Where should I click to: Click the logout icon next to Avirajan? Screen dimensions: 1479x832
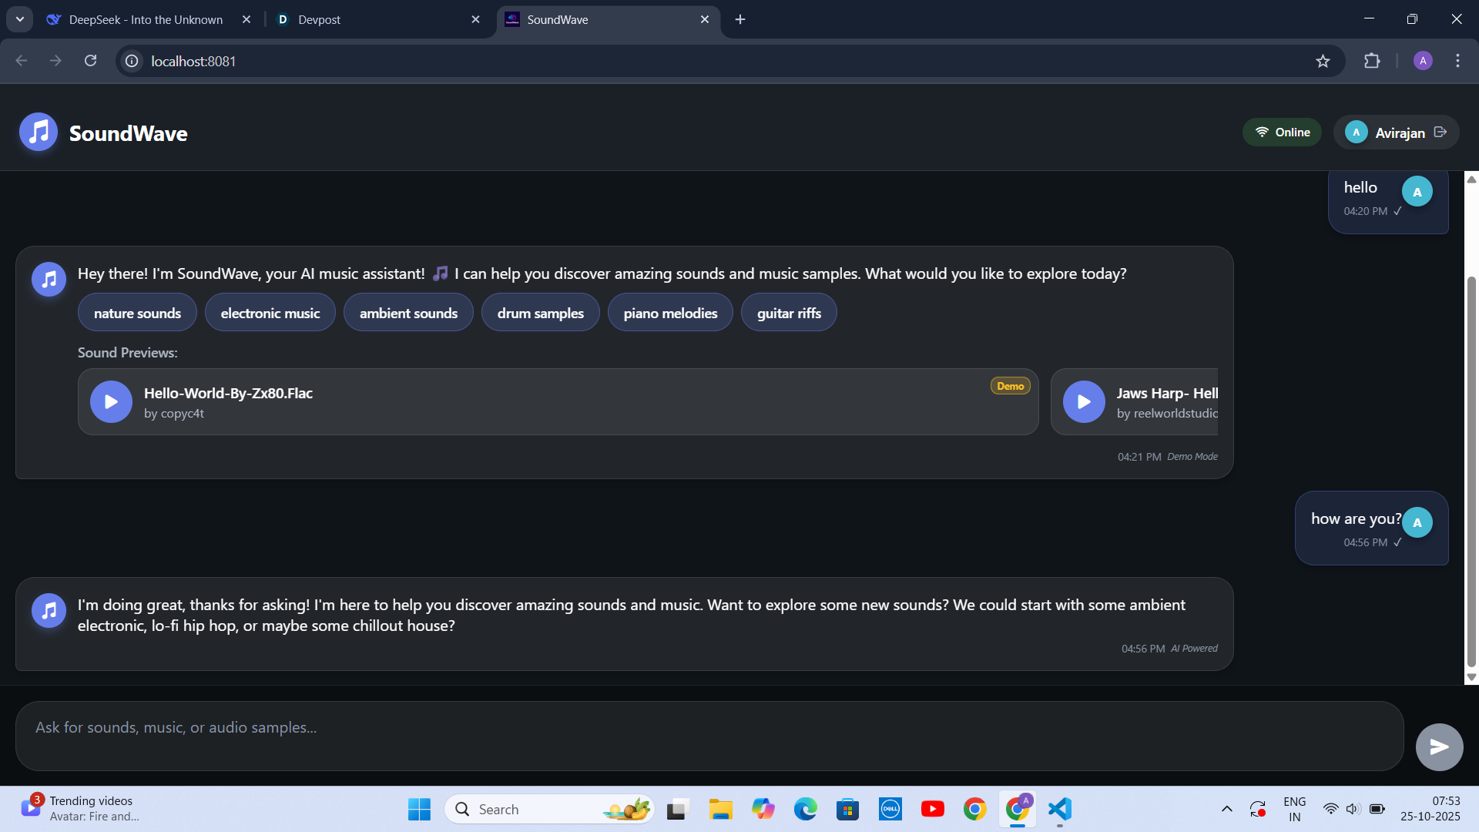click(1440, 133)
